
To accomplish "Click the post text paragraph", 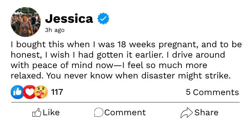I will click(126, 60).
